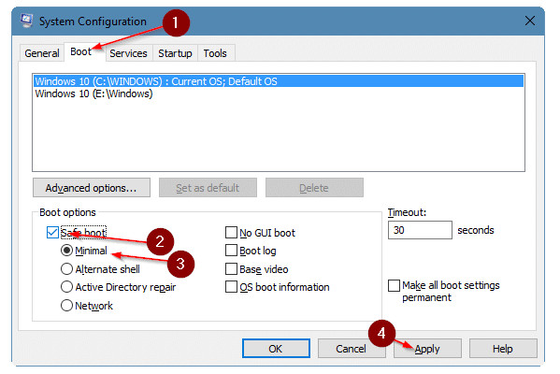
Task: Toggle the Safe boot checkbox
Action: pos(53,233)
